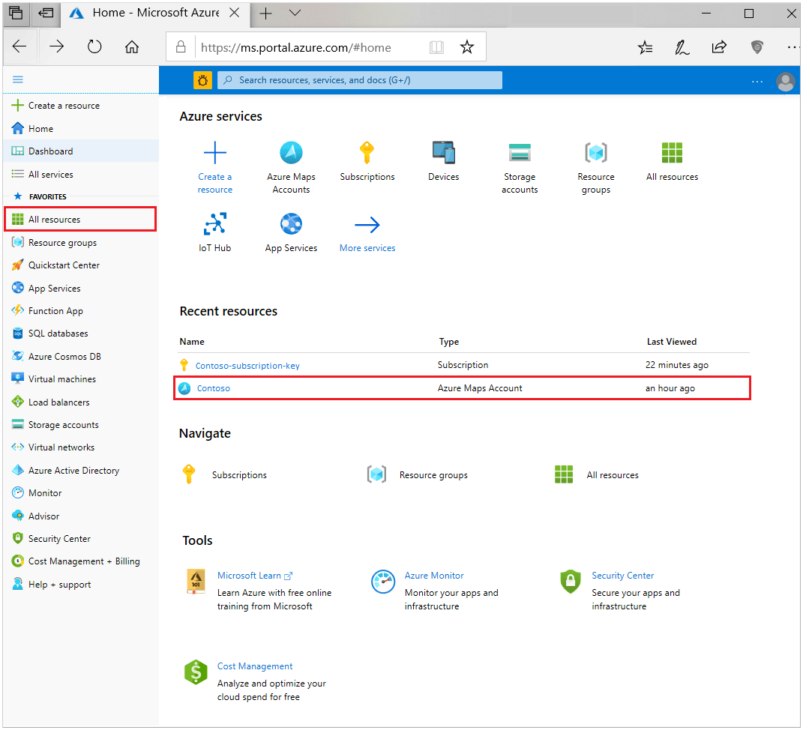The height and width of the screenshot is (730, 803).
Task: Open Dashboard from the sidebar
Action: tap(81, 151)
